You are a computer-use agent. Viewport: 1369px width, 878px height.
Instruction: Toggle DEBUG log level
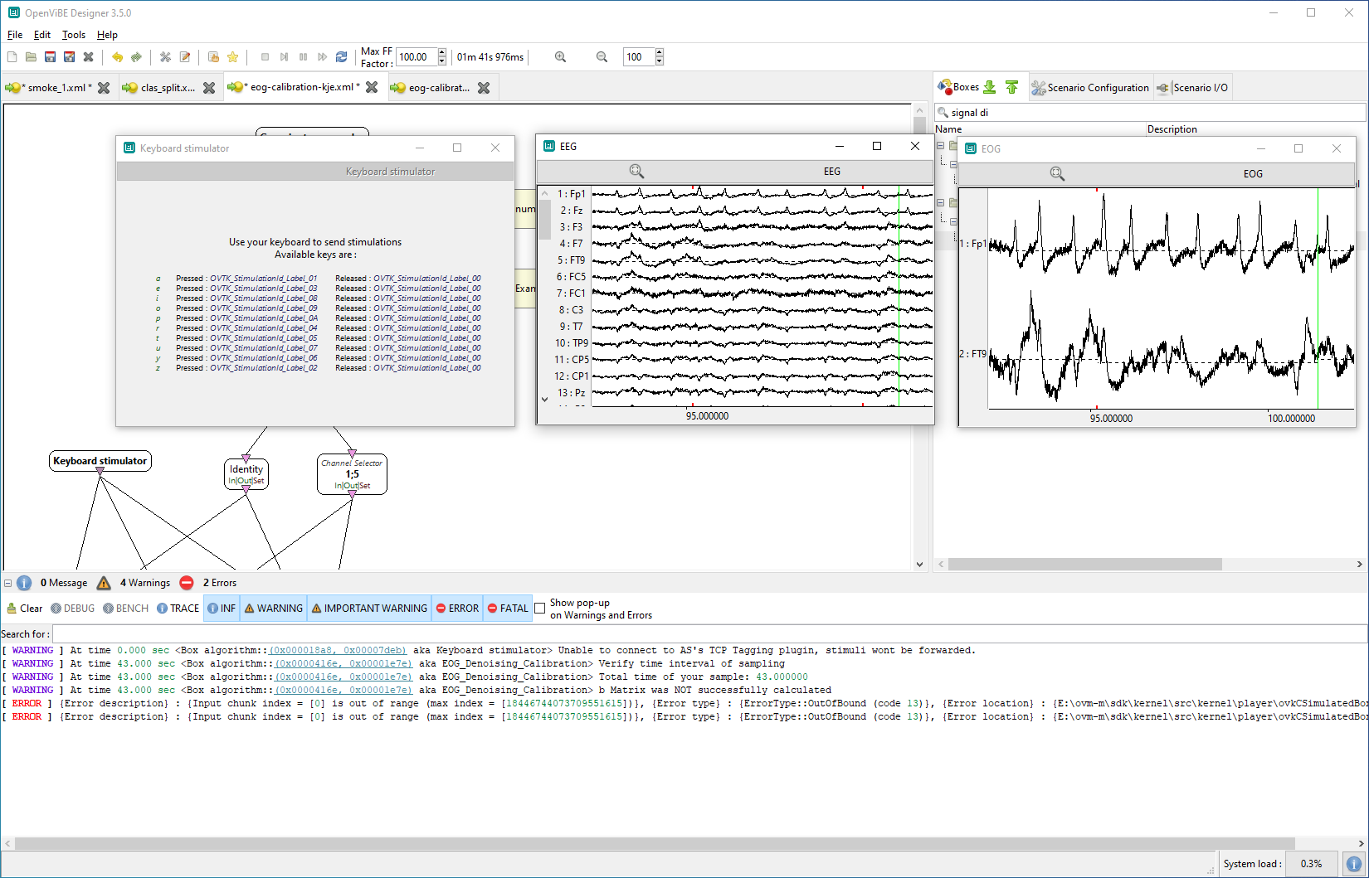click(72, 609)
